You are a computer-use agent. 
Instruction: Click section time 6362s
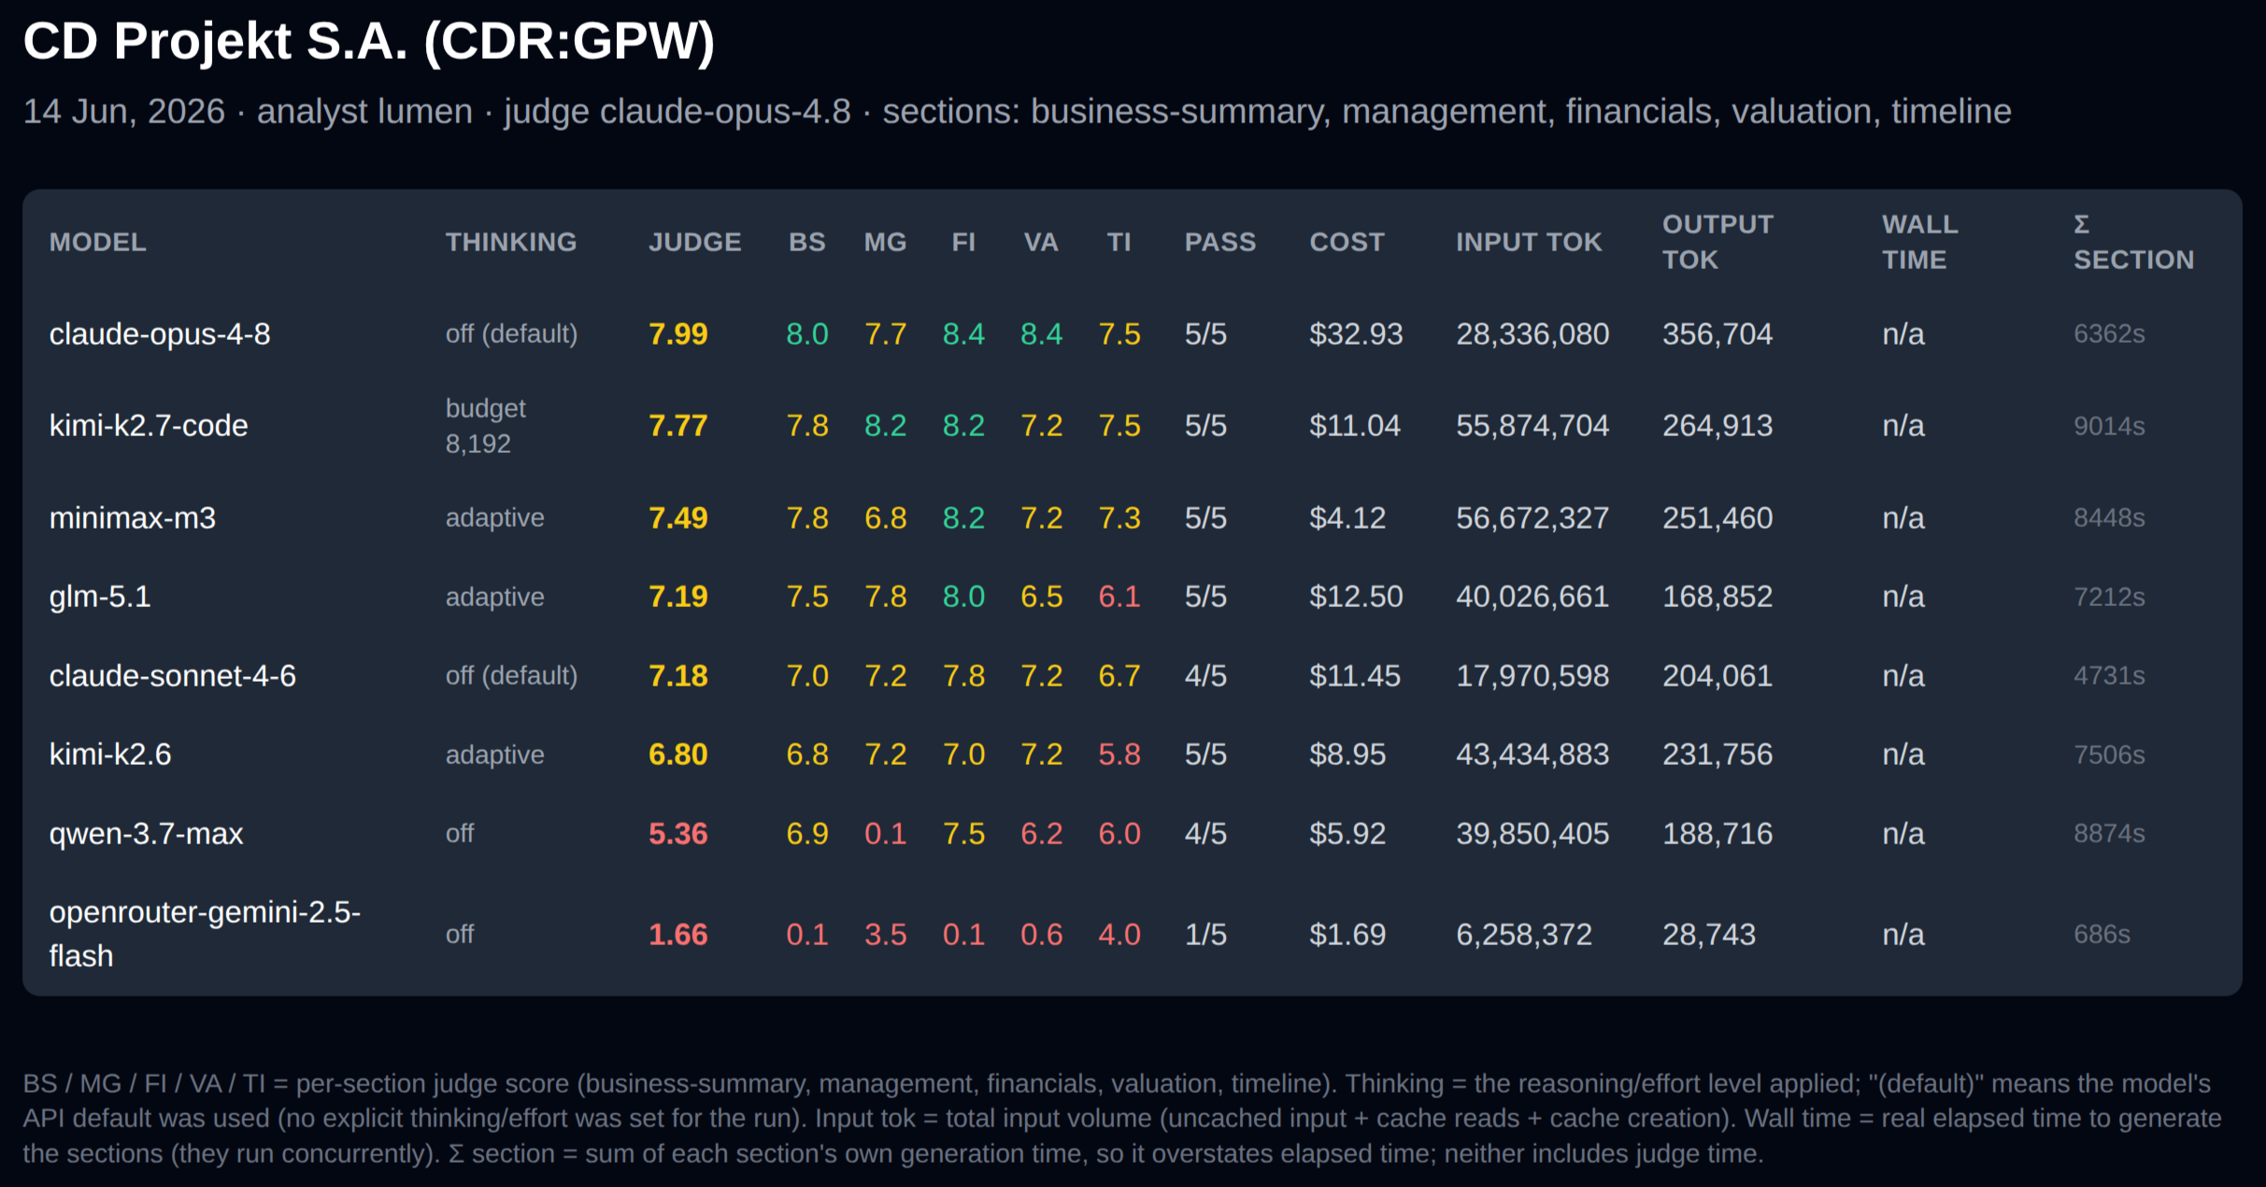click(x=2109, y=333)
